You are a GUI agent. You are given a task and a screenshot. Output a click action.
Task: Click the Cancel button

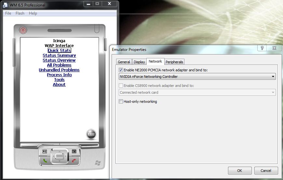[x=266, y=171]
